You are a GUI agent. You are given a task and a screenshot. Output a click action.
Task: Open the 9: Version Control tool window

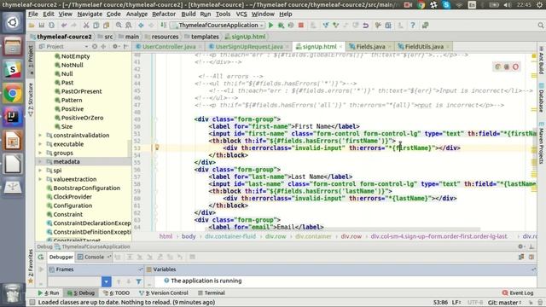[164, 293]
